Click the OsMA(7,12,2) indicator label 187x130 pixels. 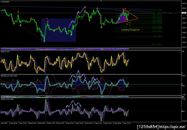pyautogui.click(x=7, y=99)
